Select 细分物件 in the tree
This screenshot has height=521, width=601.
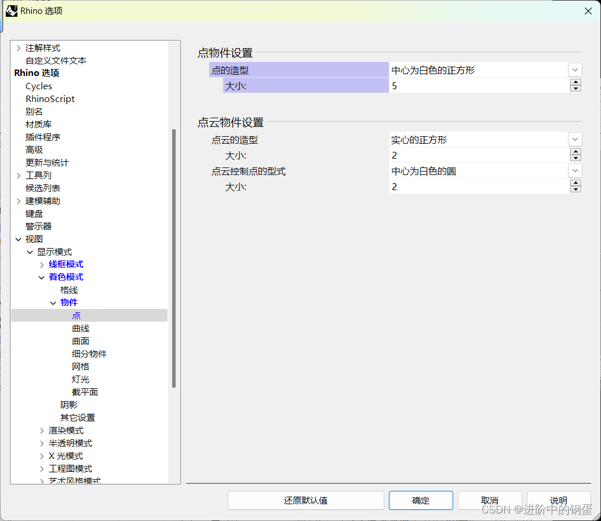coord(89,354)
